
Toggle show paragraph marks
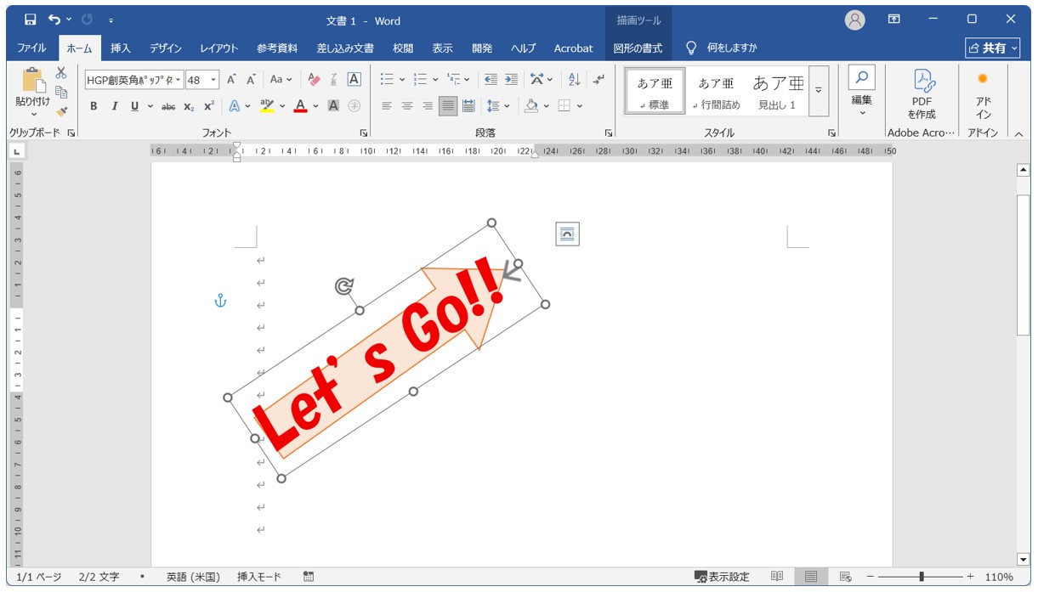click(598, 80)
